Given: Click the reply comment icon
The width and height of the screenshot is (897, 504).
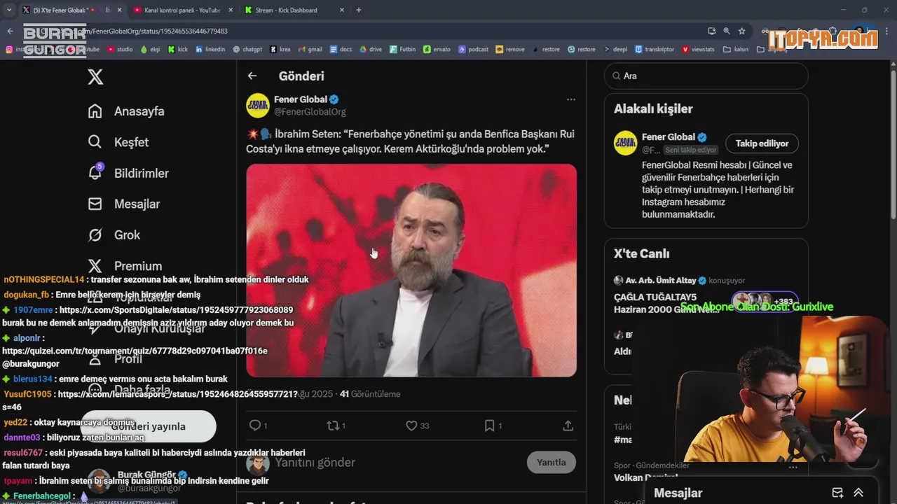Looking at the screenshot, I should [255, 426].
